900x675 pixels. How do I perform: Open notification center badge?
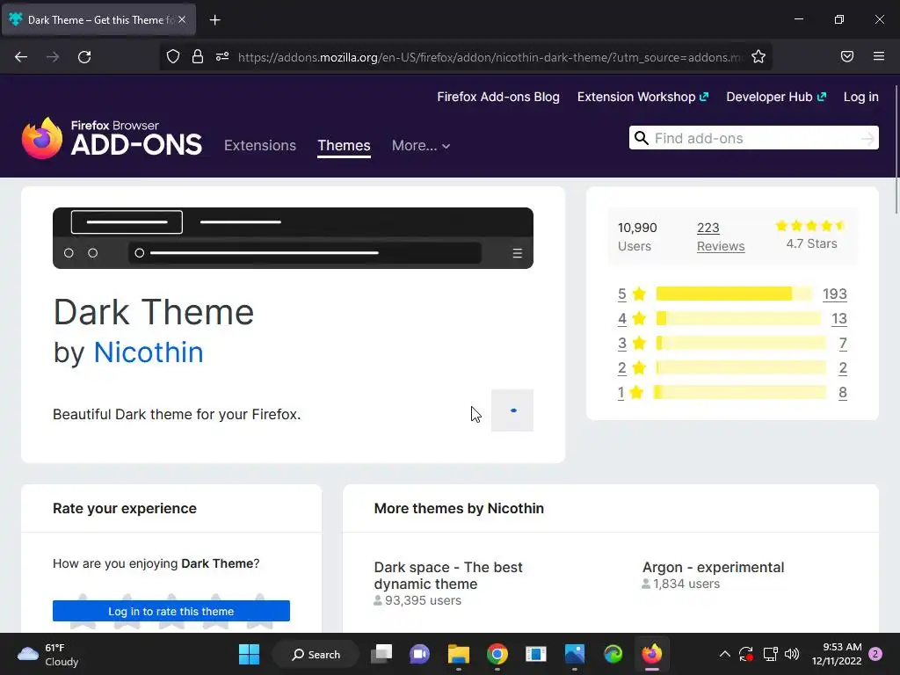(x=875, y=654)
